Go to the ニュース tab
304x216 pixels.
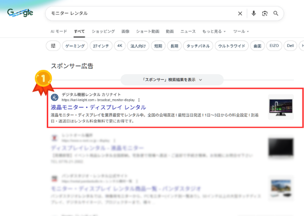click(188, 31)
